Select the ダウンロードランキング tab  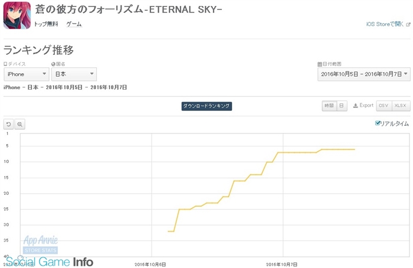tap(206, 106)
